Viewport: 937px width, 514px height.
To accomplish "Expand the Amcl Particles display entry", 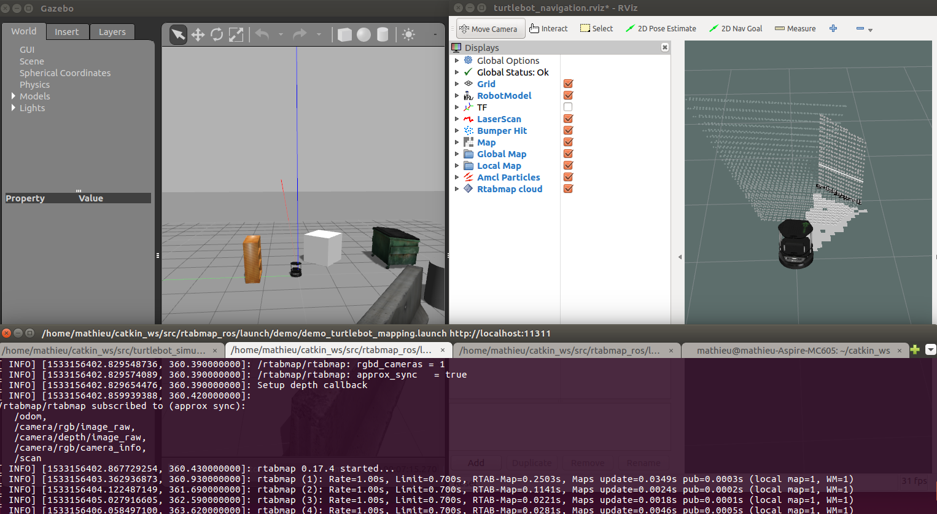I will [x=457, y=177].
